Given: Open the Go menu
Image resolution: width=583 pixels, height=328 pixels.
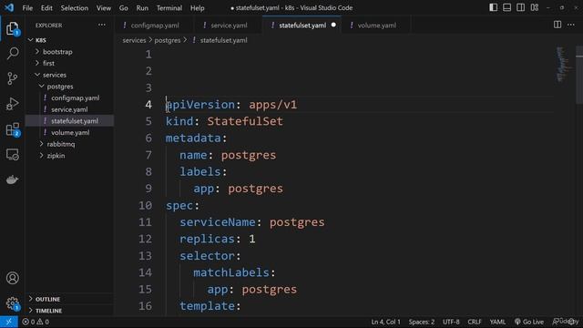Looking at the screenshot, I should coord(124,8).
